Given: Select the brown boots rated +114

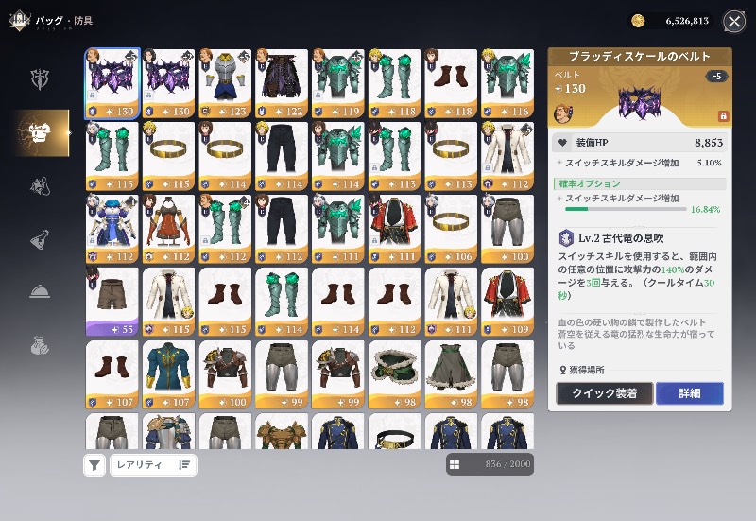Looking at the screenshot, I should point(338,302).
